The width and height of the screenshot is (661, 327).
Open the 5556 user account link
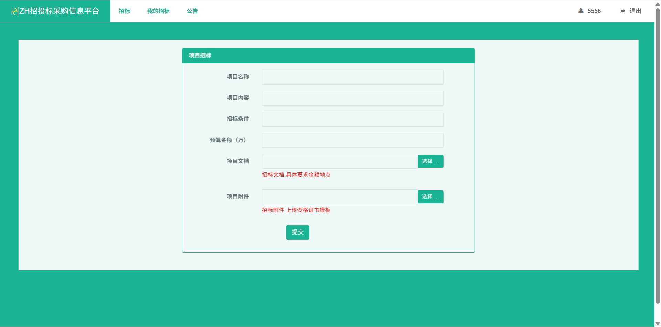coord(594,11)
